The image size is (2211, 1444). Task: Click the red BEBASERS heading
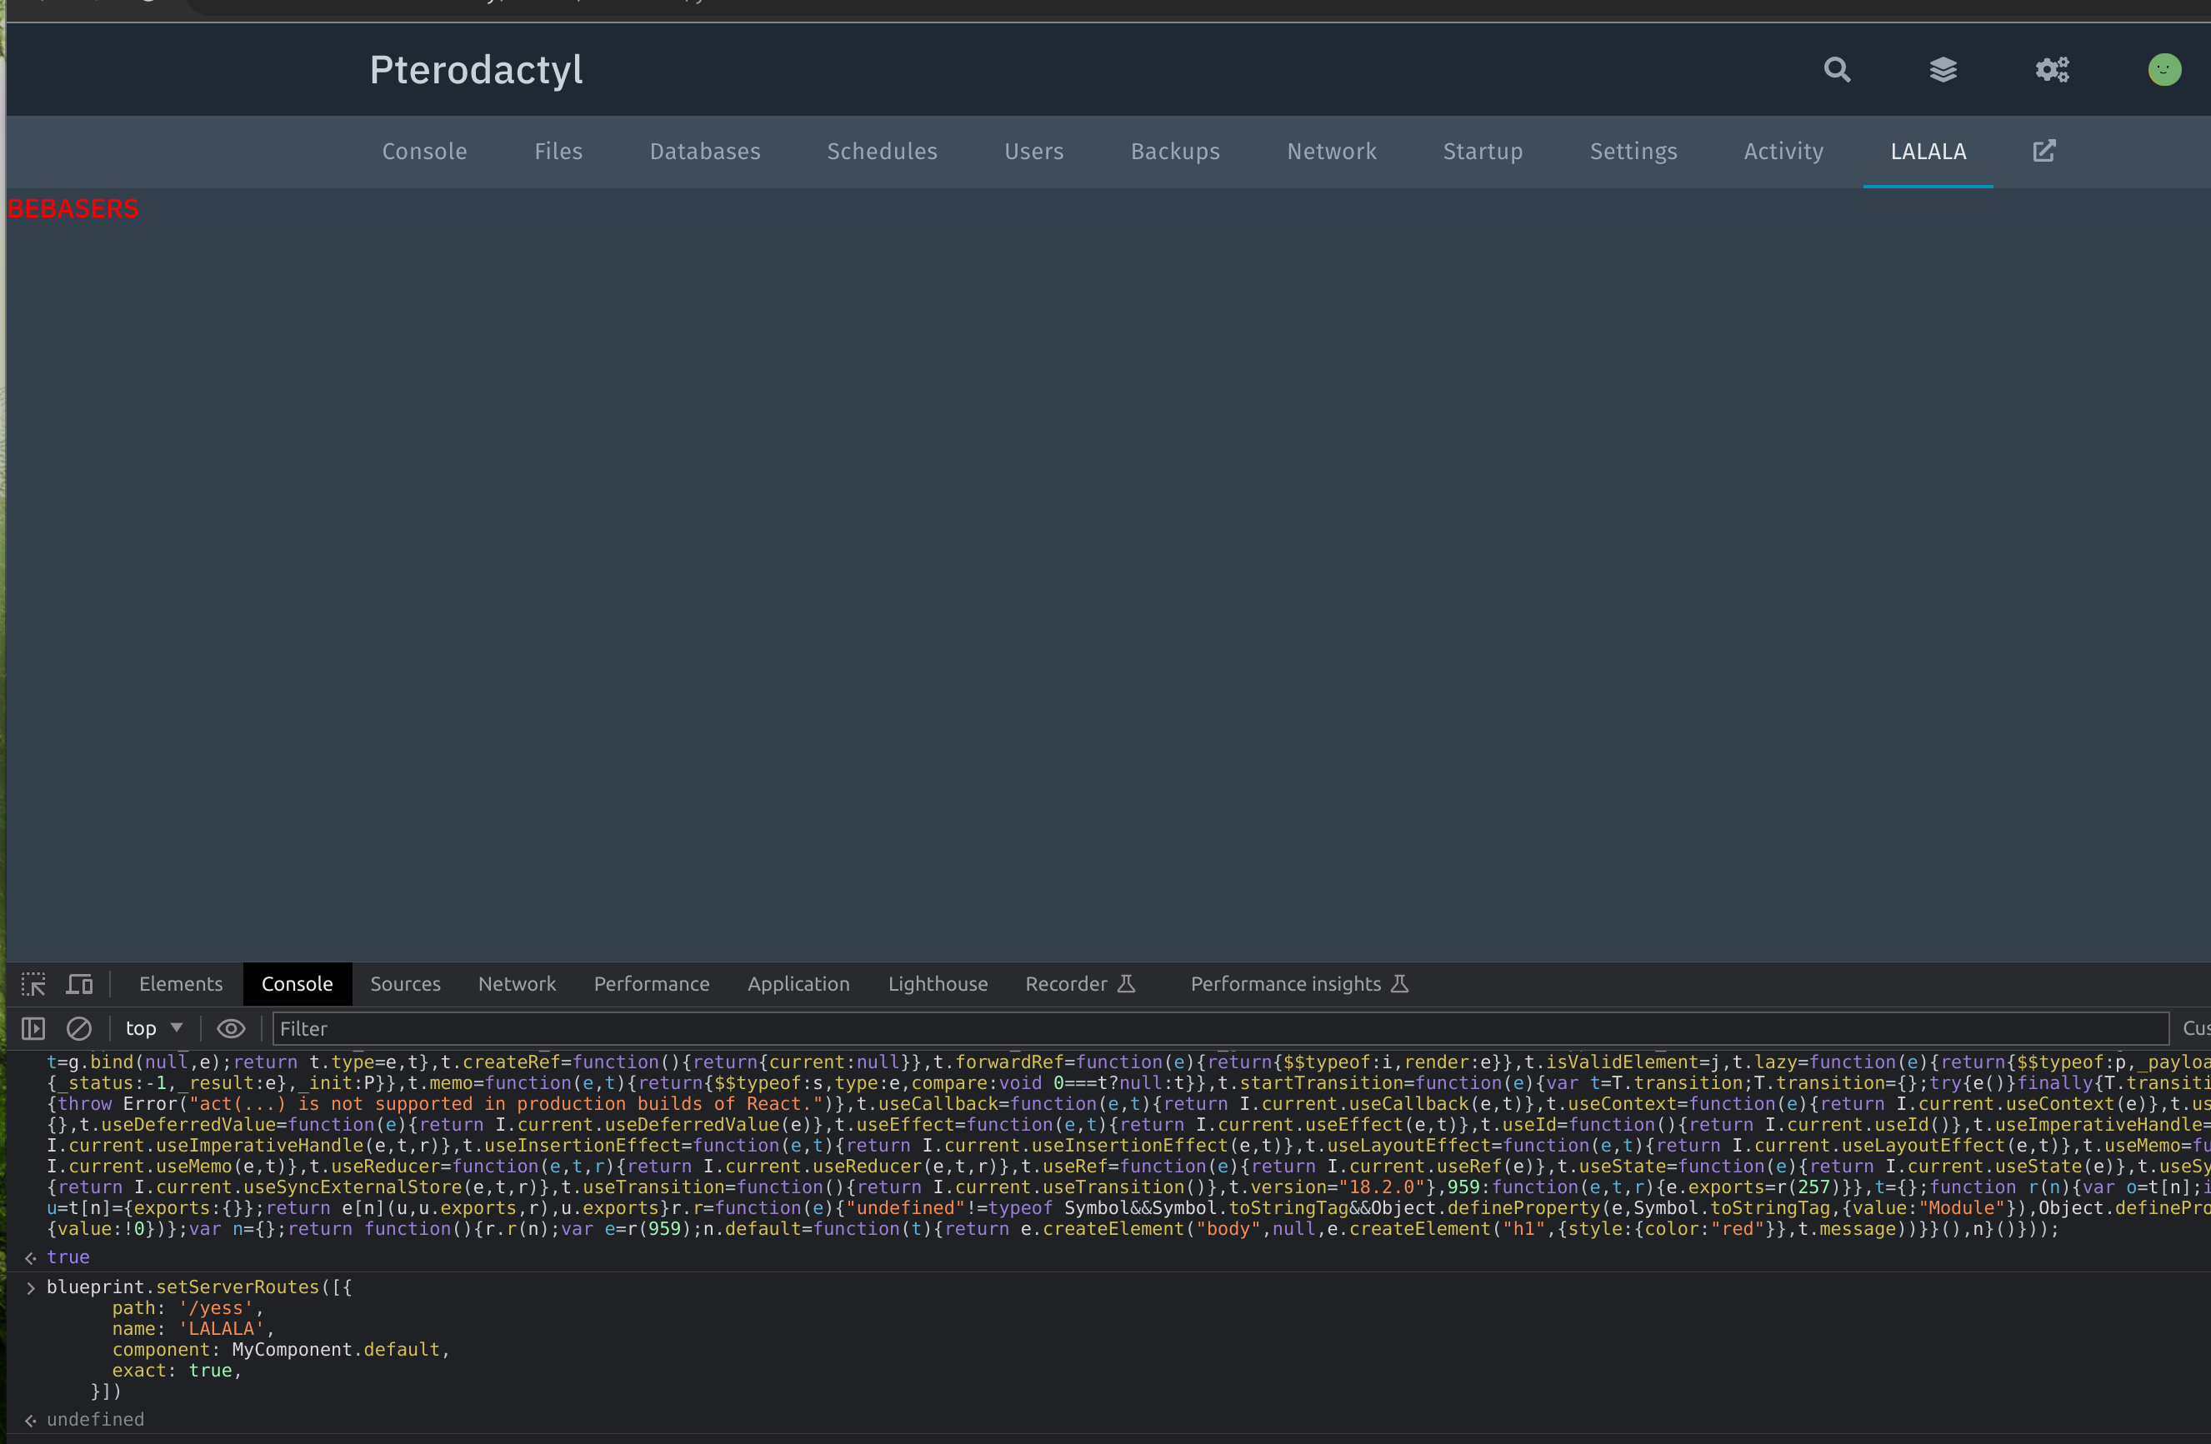tap(73, 209)
